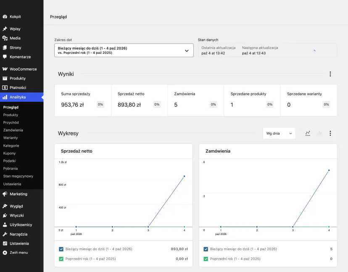Click the Przegląd page heading
This screenshot has width=348, height=272.
[58, 17]
